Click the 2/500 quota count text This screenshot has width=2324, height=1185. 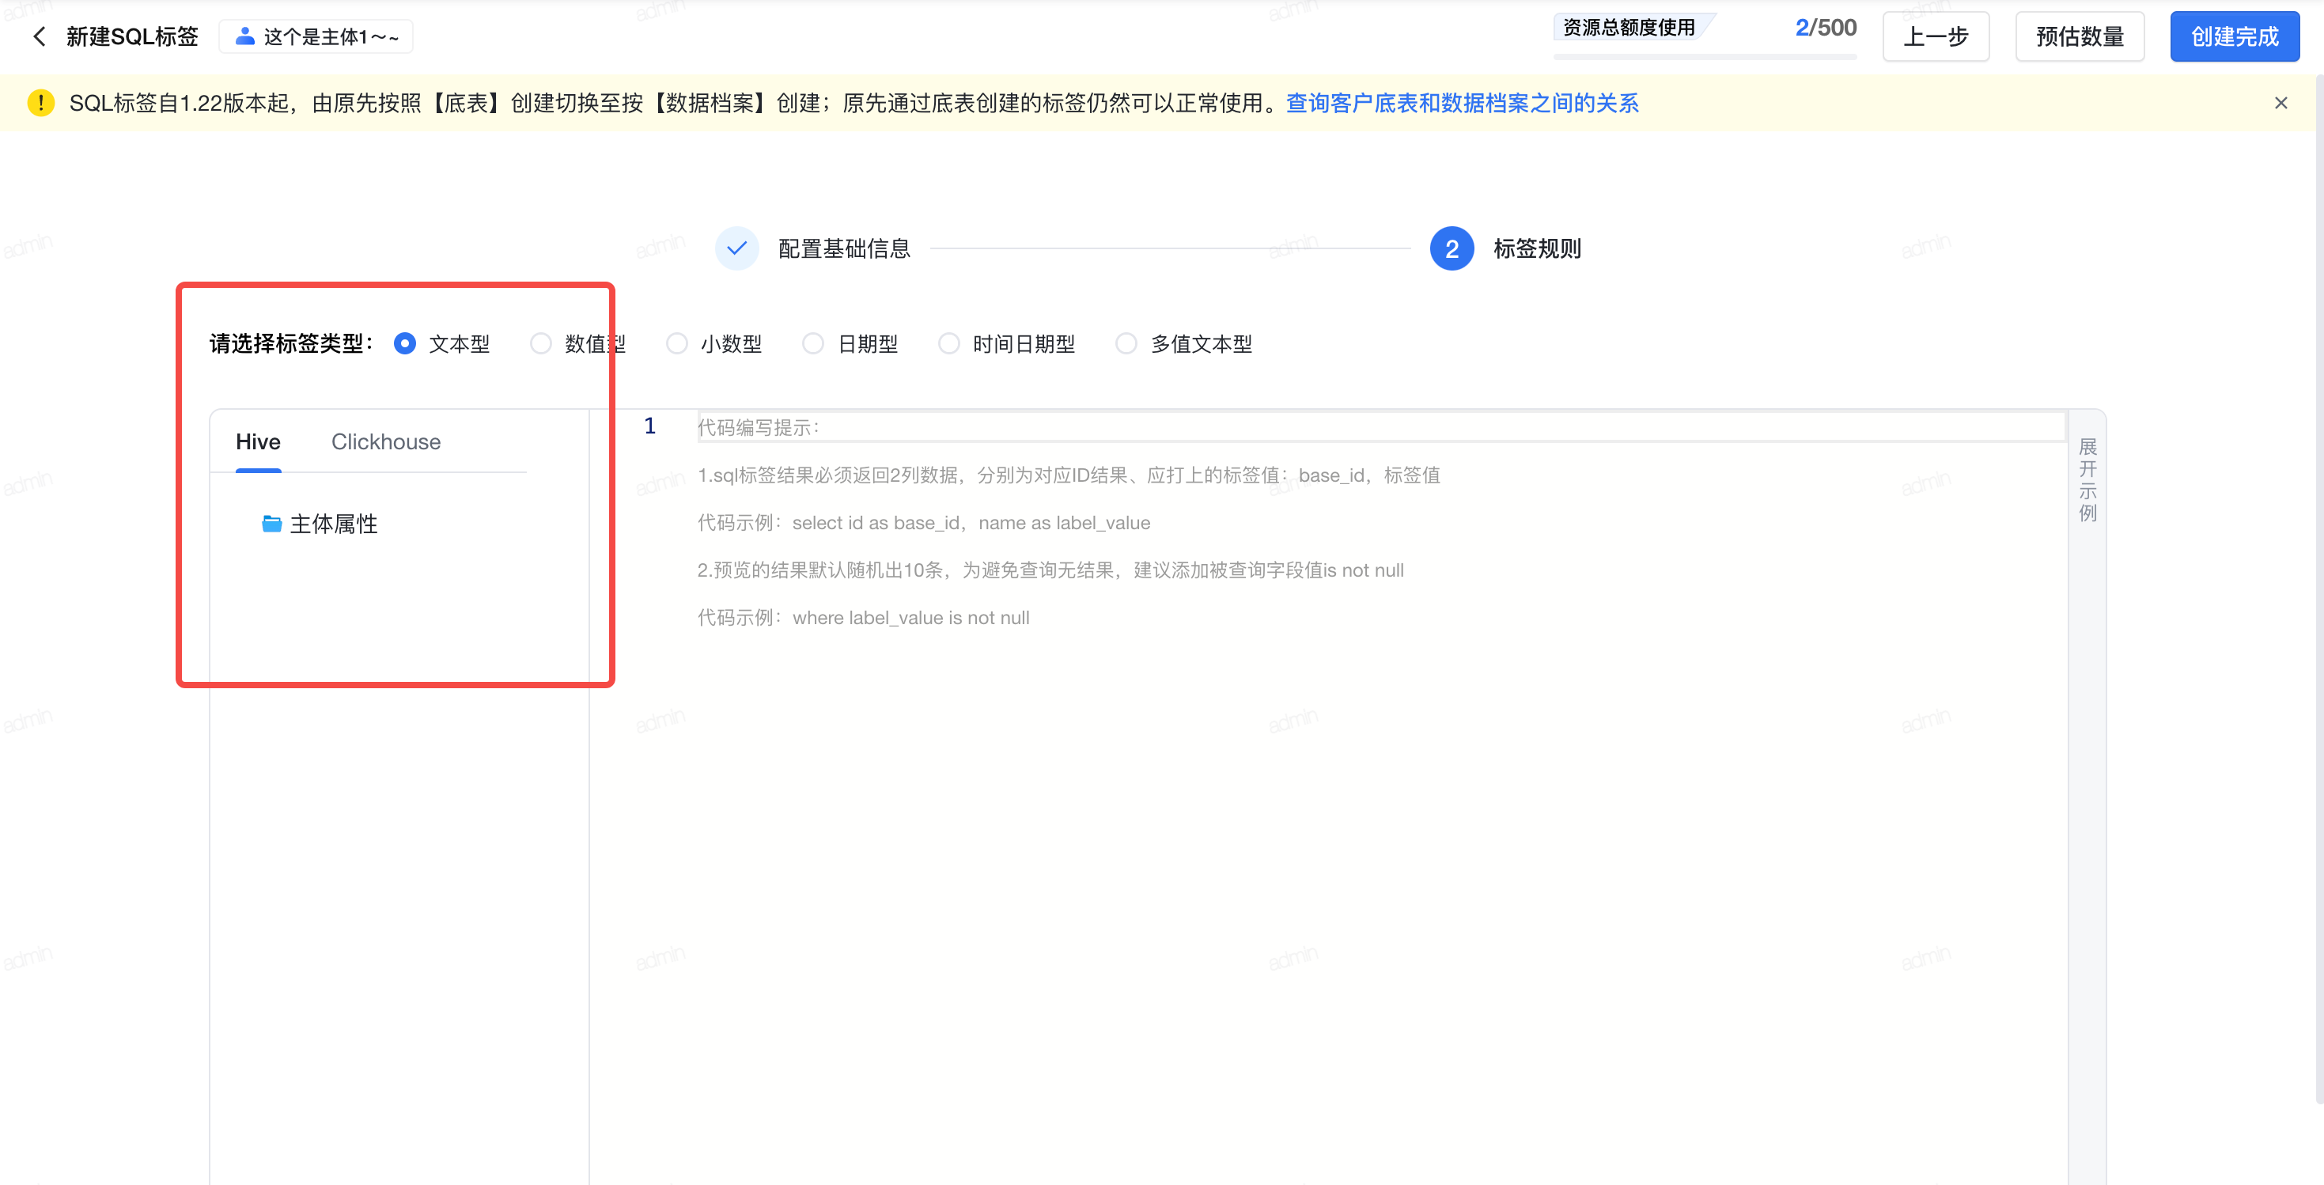click(1825, 28)
